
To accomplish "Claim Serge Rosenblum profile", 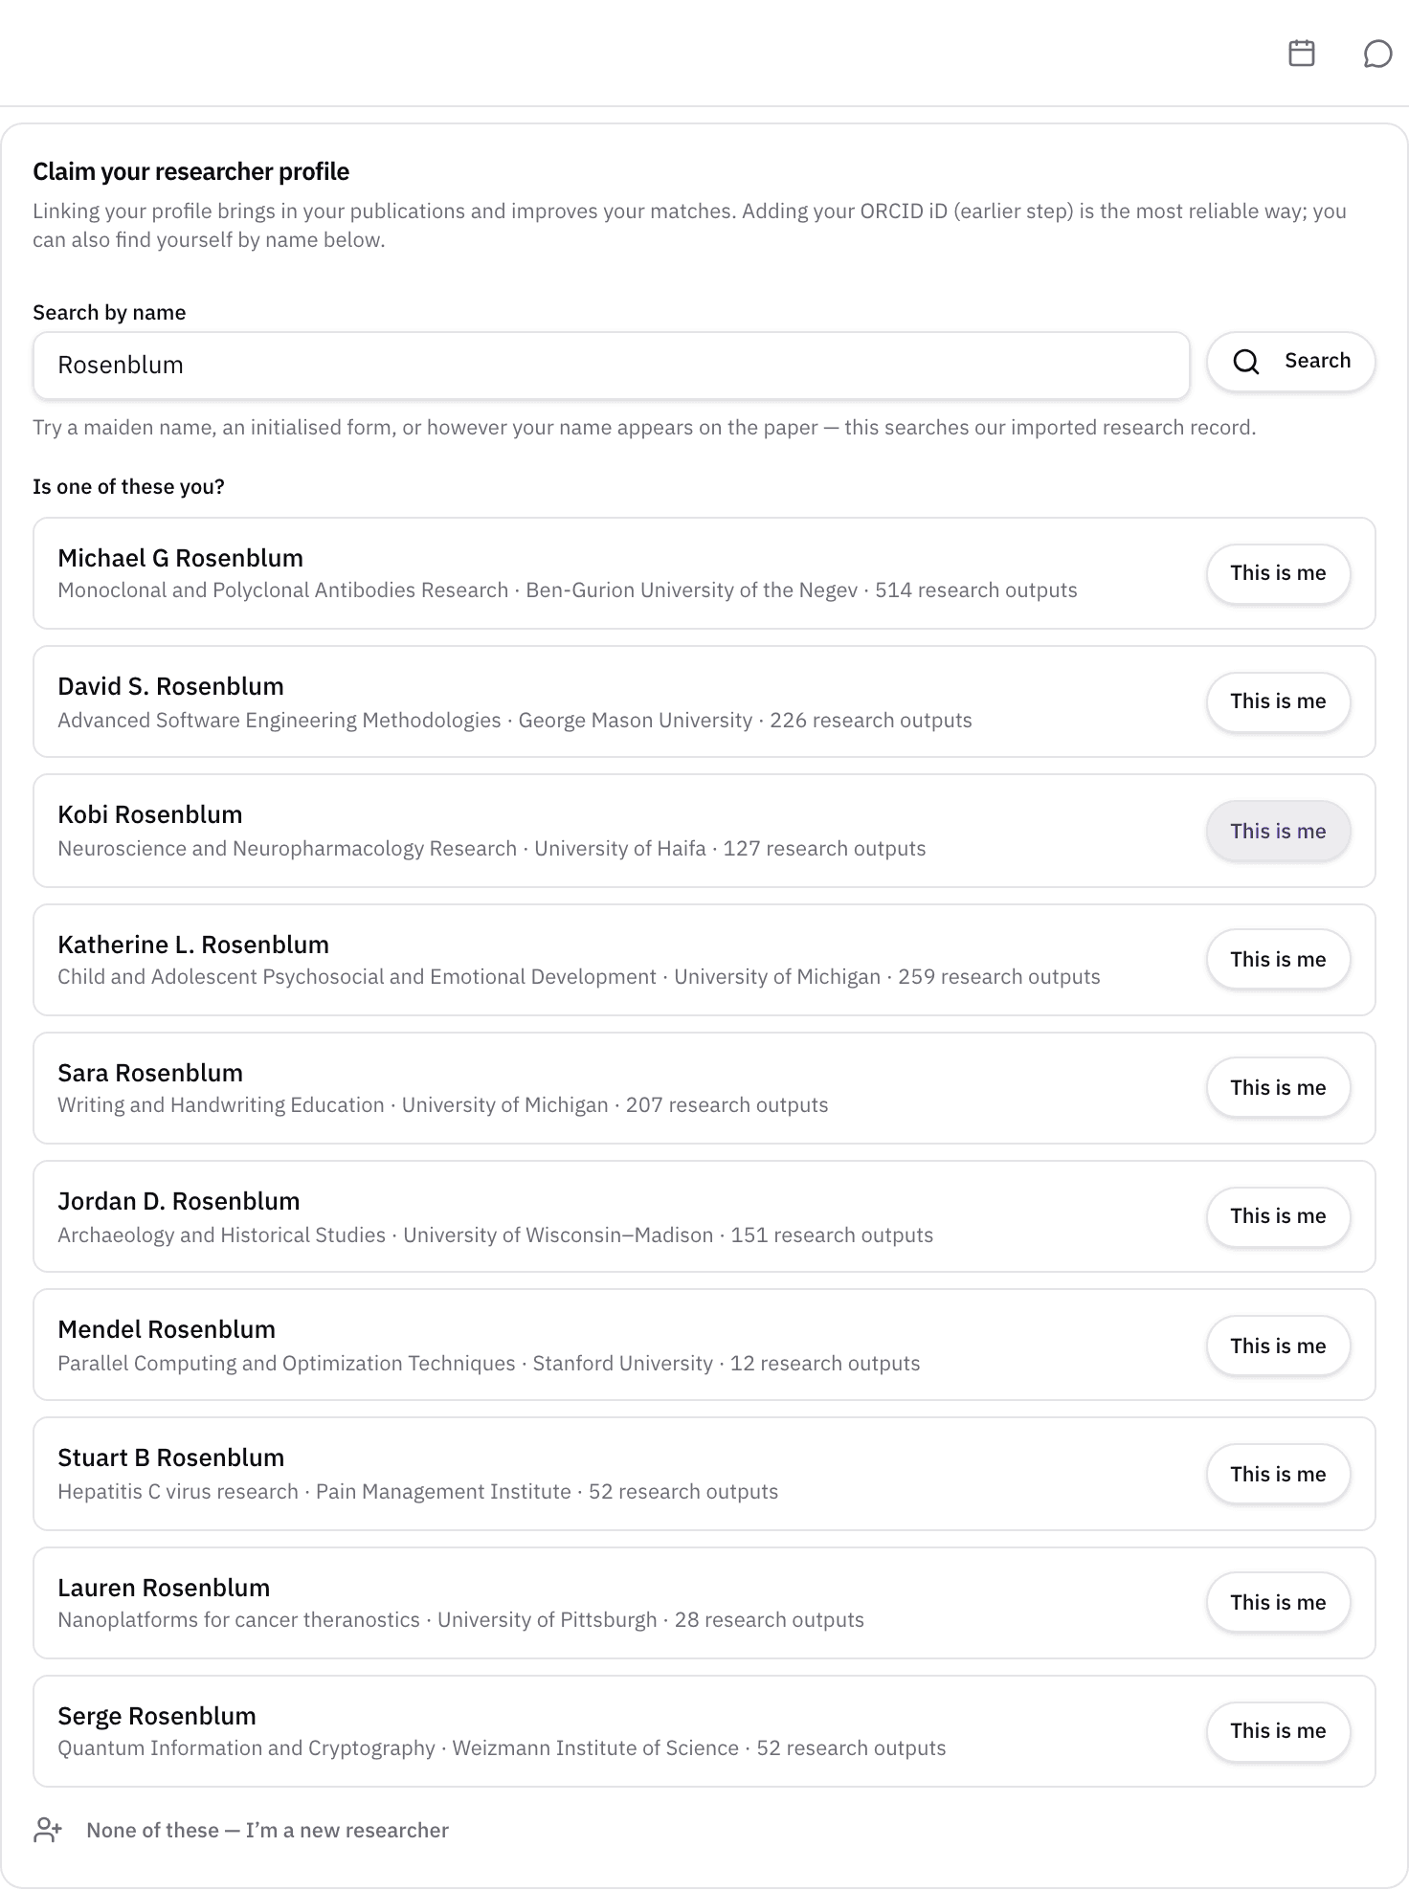I will (1278, 1731).
